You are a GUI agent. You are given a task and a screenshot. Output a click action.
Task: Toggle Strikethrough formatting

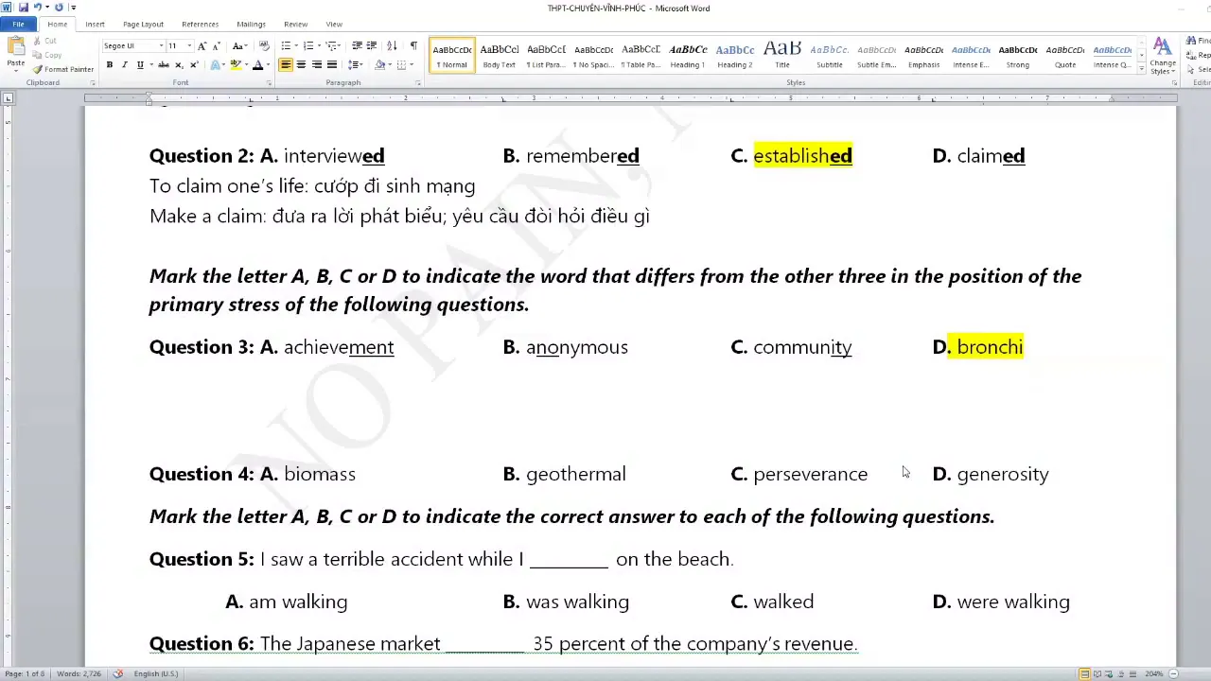164,64
